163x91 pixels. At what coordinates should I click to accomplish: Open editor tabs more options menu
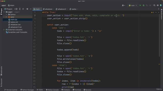tap(159, 9)
